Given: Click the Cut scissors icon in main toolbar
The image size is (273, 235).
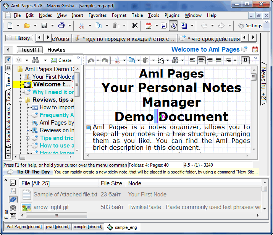Looking at the screenshot, I should (x=81, y=26).
